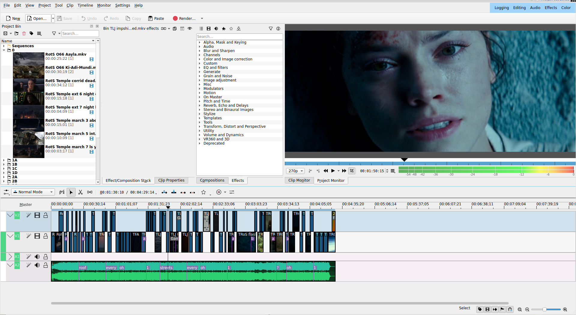576x315 pixels.
Task: Open the Project Bin hamburger options menu
Action: point(39,33)
